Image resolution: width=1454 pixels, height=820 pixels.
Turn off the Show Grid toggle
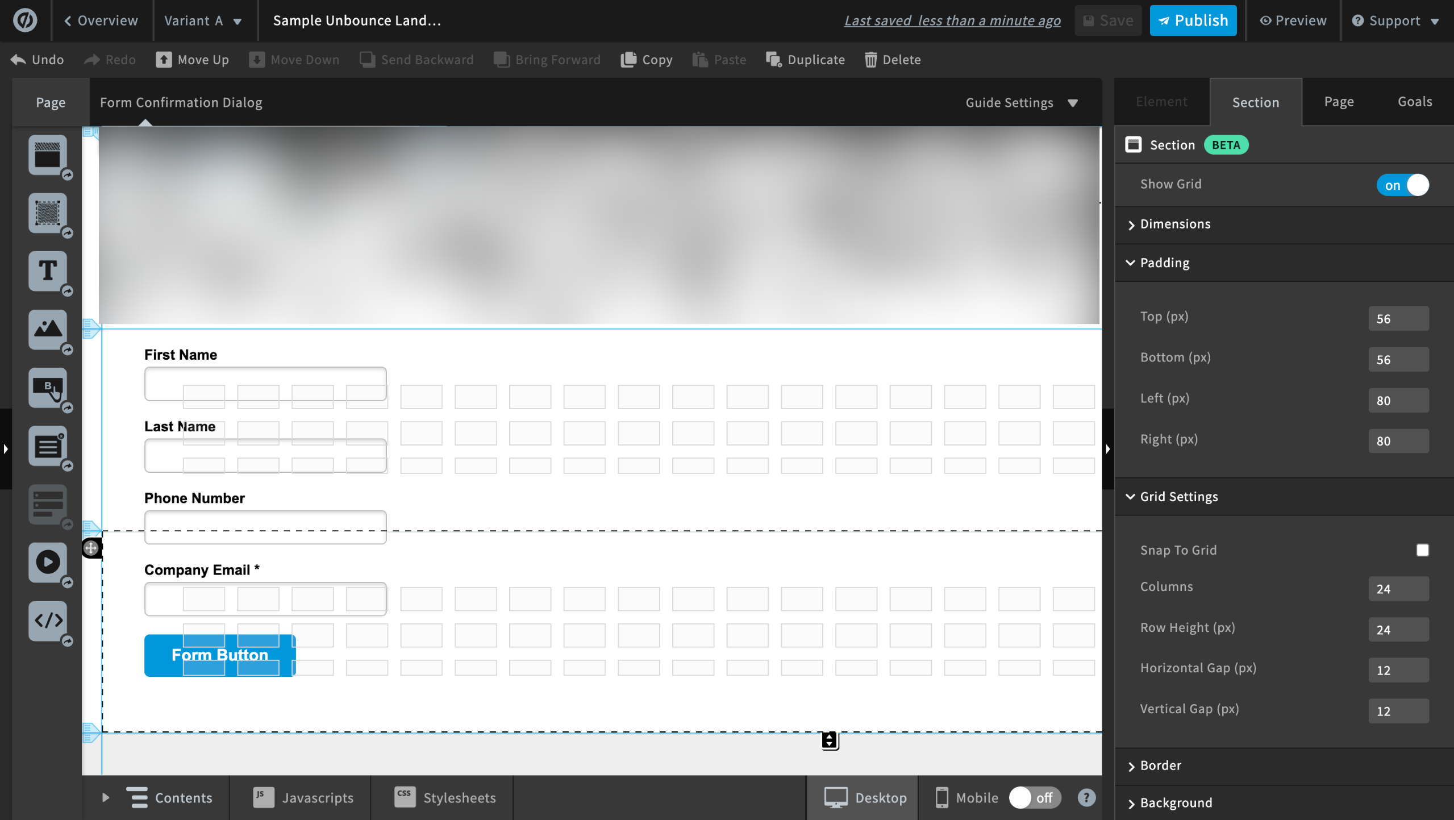(1402, 185)
